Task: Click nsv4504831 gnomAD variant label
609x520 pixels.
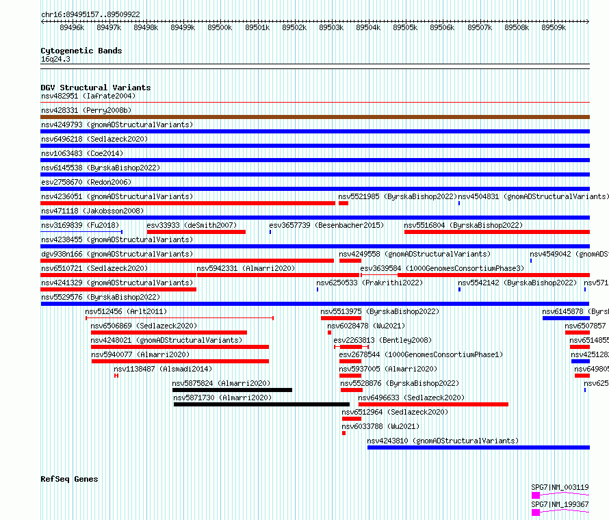Action: click(533, 196)
